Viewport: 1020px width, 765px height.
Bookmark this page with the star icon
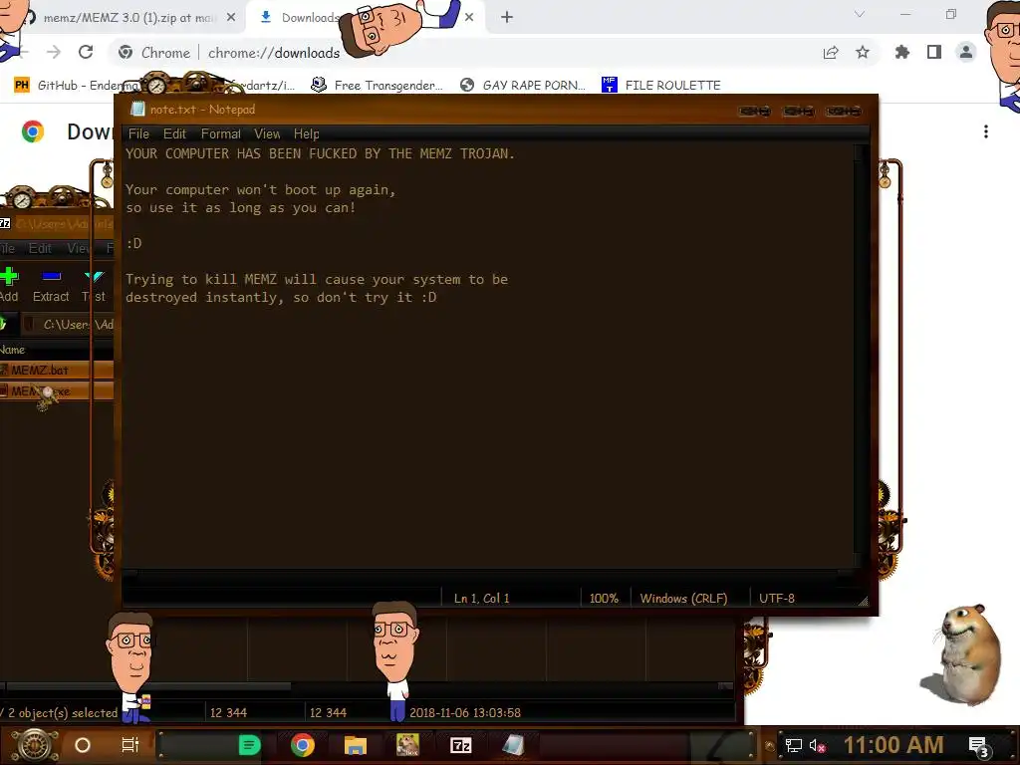[863, 52]
